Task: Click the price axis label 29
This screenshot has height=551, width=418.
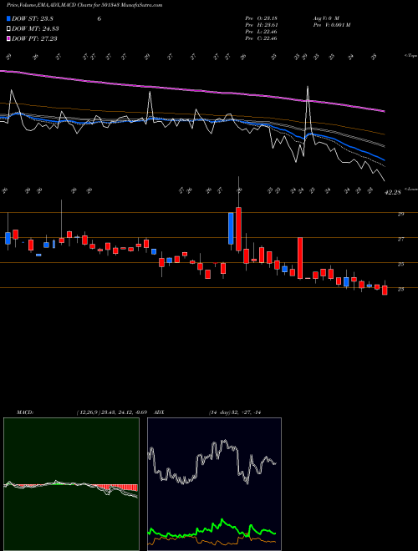Action: (x=400, y=214)
